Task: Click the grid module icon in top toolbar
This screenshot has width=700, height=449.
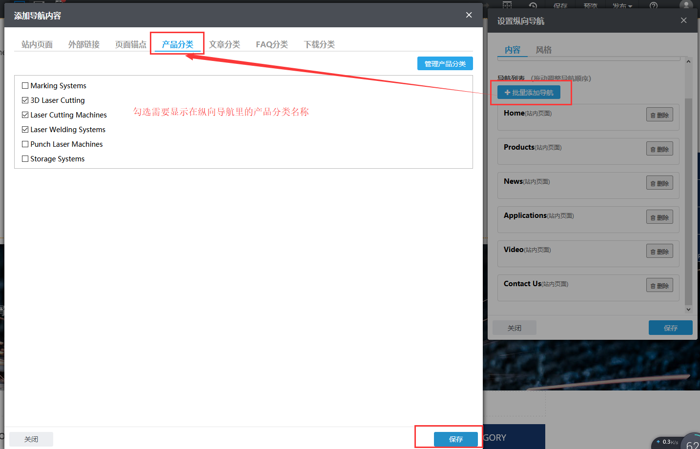Action: [507, 6]
